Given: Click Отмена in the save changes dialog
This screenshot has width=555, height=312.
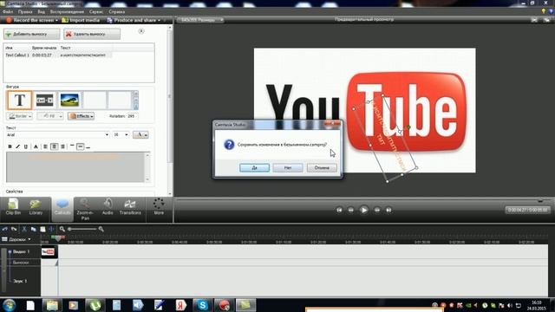Looking at the screenshot, I should 322,167.
